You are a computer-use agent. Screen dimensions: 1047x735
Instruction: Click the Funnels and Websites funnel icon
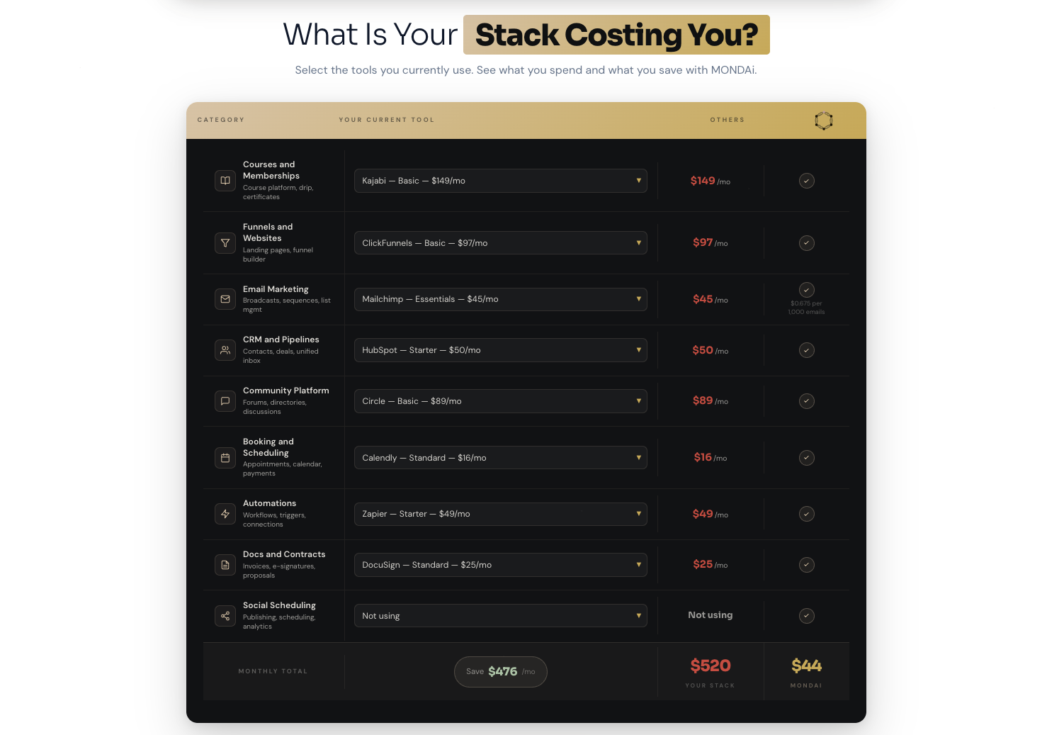225,243
